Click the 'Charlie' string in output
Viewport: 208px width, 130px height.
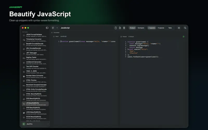pos(134,53)
